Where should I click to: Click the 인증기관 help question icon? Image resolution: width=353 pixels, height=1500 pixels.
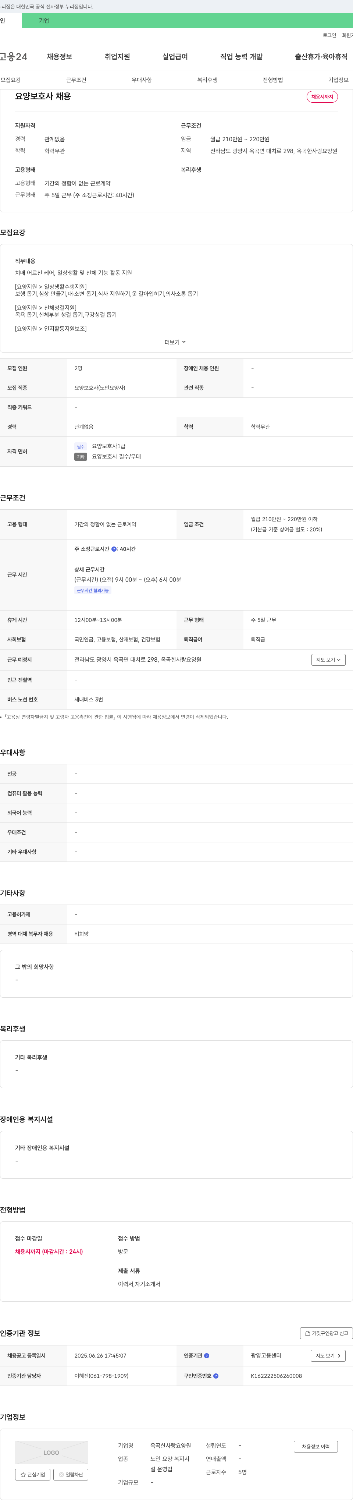206,1356
